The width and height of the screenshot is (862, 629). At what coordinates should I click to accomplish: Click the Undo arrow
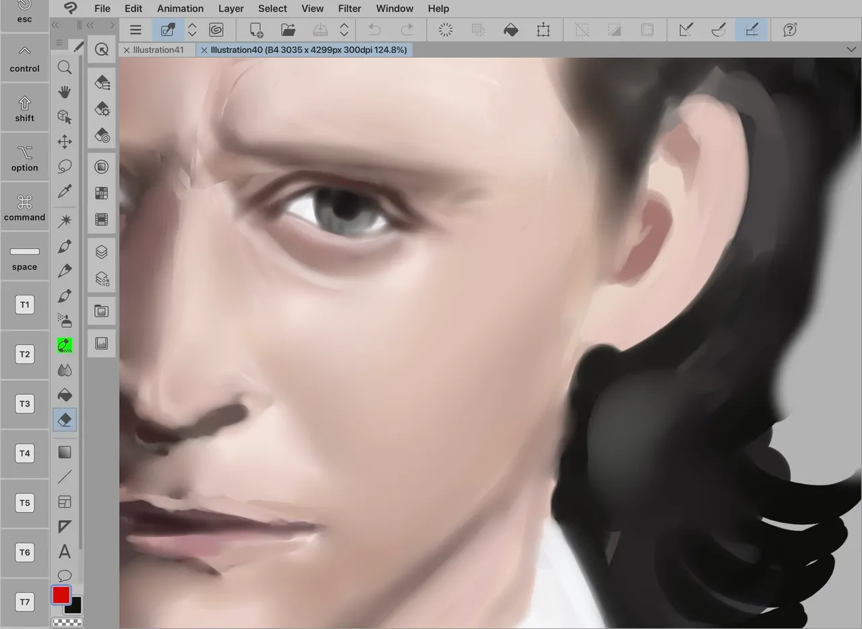374,30
